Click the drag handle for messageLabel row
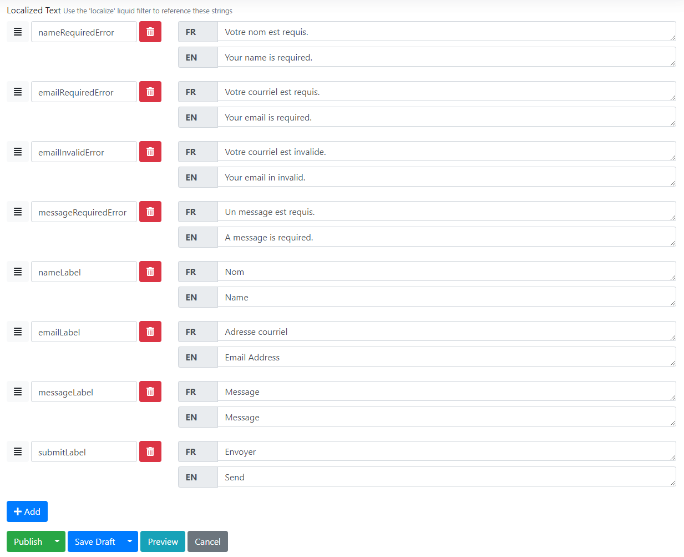This screenshot has height=557, width=684. 18,392
